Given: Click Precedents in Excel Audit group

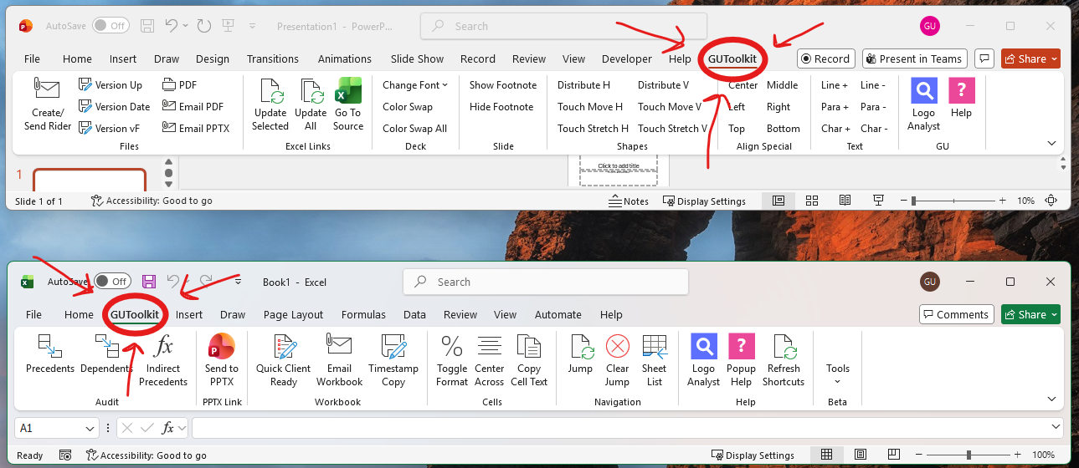Looking at the screenshot, I should click(x=50, y=354).
